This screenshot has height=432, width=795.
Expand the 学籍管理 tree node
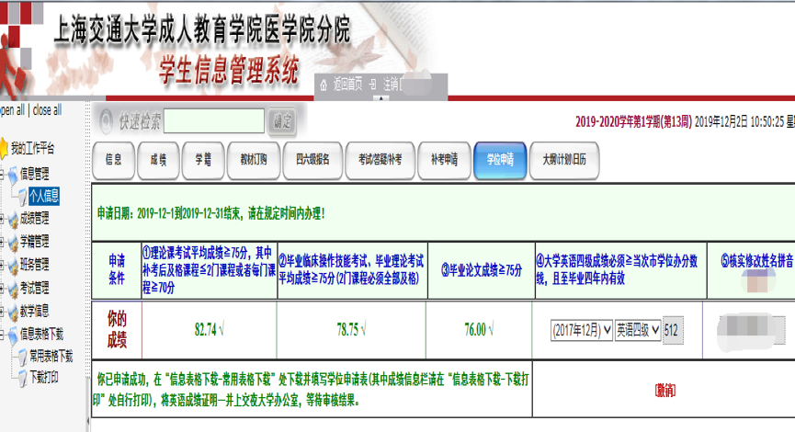[x=2, y=242]
